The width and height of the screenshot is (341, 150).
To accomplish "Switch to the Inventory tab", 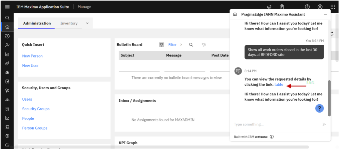I will [x=69, y=23].
